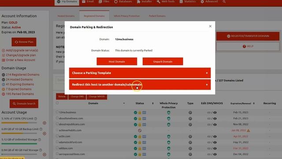This screenshot has width=282, height=159.
Task: Open the Databases menu
Action: [x=123, y=2]
